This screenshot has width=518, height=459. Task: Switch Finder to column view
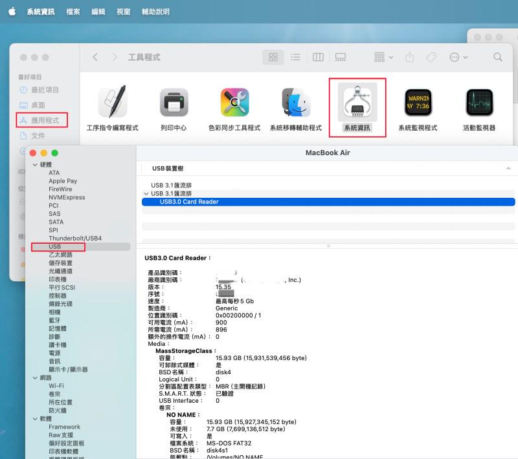coord(318,57)
